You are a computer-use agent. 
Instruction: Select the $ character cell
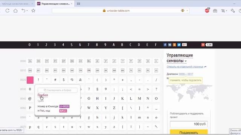64,80
